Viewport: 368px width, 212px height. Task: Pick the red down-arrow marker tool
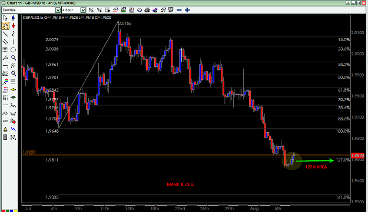tap(13, 26)
